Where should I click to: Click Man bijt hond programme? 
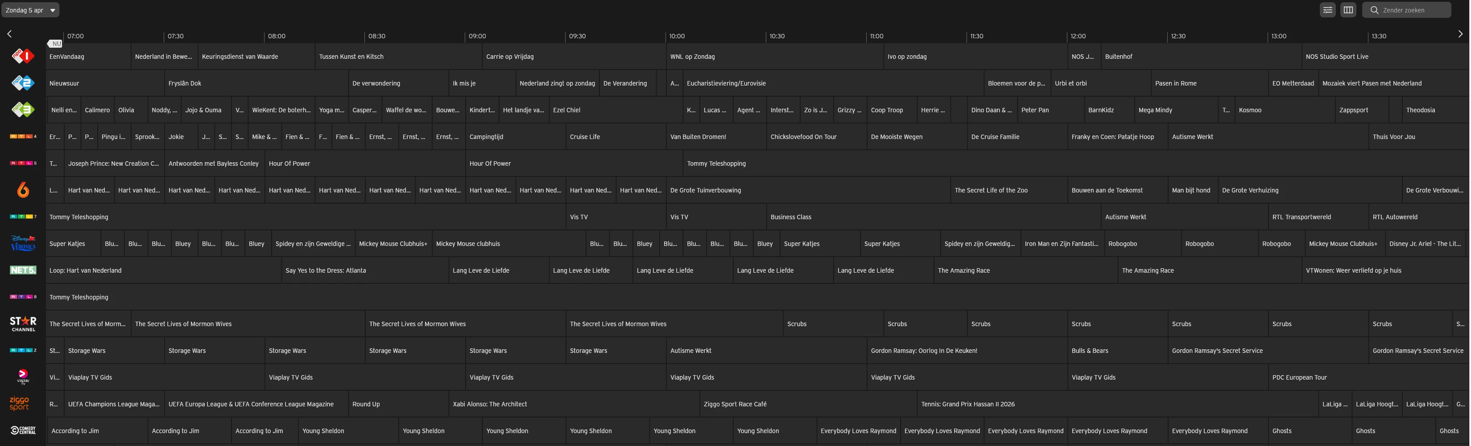(x=1193, y=191)
